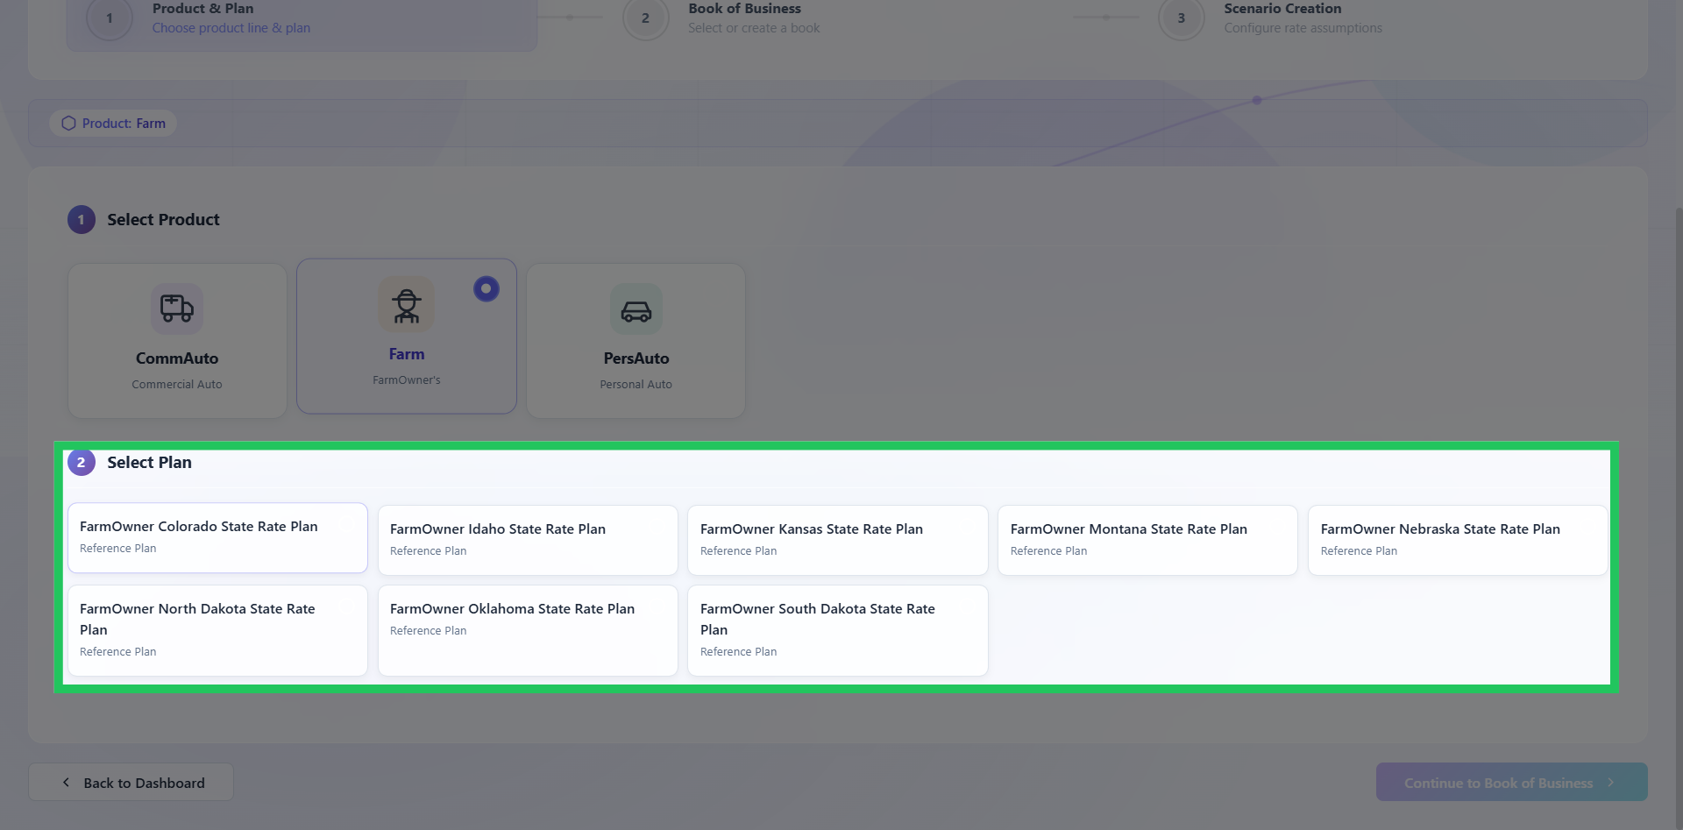Choose FarmOwner Colorado State Rate Plan
The image size is (1683, 830).
pos(217,537)
